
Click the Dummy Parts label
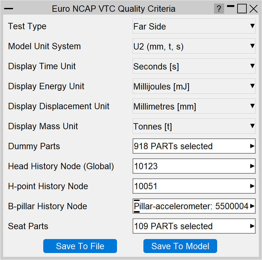click(x=34, y=146)
